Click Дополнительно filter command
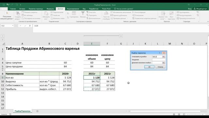This screenshot has width=209, height=118. [x=93, y=18]
